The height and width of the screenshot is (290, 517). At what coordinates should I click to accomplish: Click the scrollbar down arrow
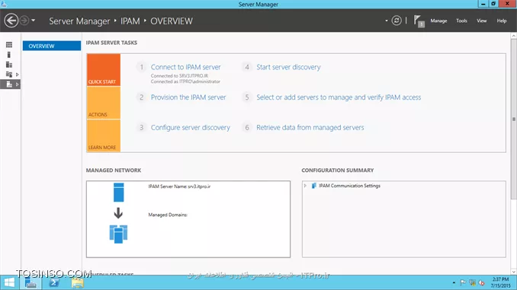coord(514,272)
